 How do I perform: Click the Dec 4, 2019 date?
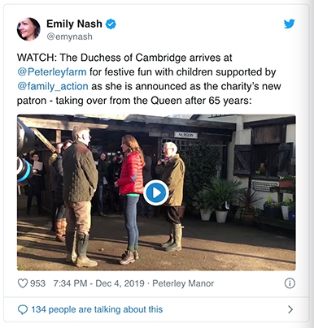(120, 283)
